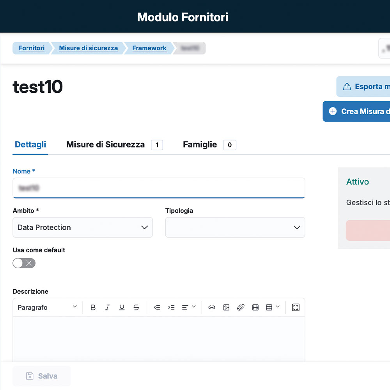Open the Famiglie tab
The width and height of the screenshot is (390, 390).
pyautogui.click(x=200, y=145)
